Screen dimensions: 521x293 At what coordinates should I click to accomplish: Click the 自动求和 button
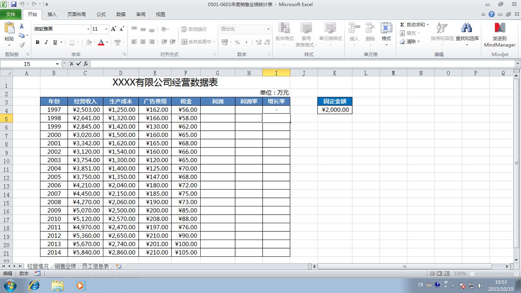pyautogui.click(x=414, y=25)
